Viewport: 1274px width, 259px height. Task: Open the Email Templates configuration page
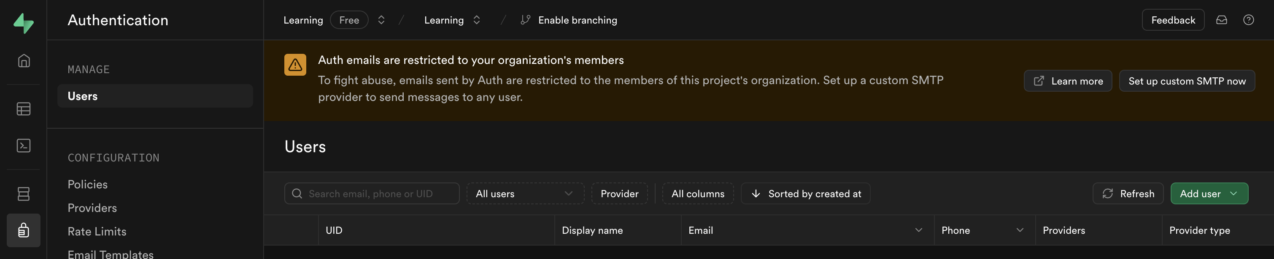coord(111,254)
